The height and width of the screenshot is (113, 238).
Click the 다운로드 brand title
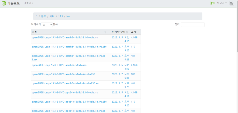point(13,3)
